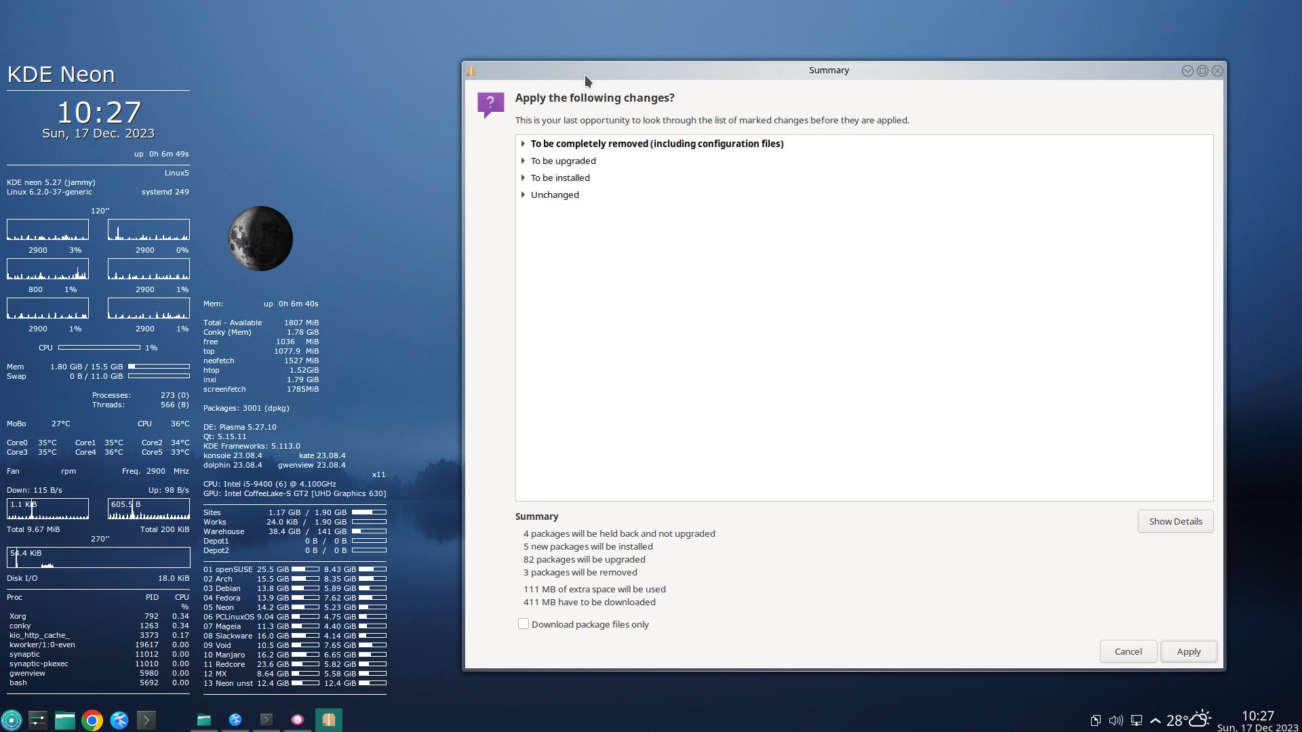Open pinned Dolphin file manager launcher

click(x=65, y=720)
